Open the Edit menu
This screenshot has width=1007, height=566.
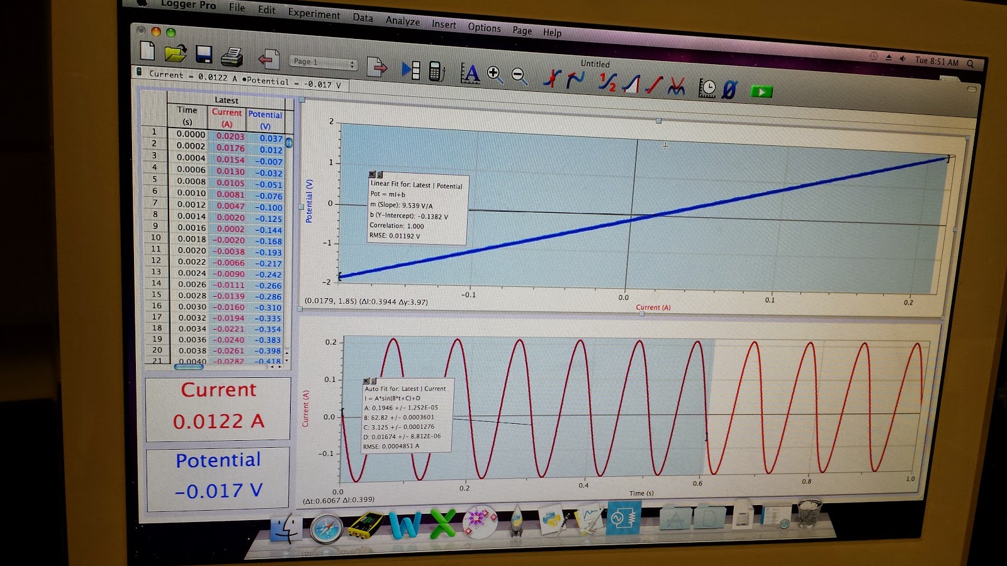click(x=267, y=10)
